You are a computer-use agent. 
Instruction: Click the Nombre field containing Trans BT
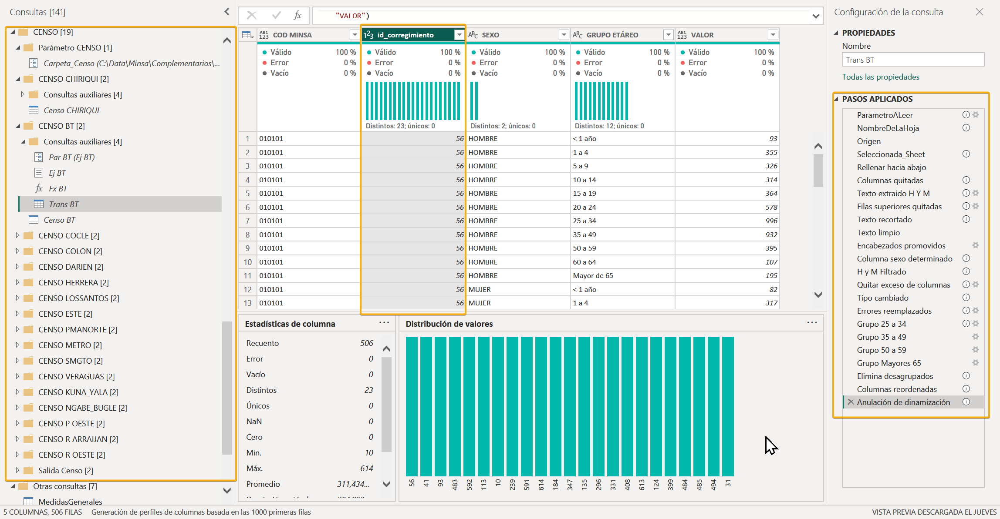tap(913, 60)
